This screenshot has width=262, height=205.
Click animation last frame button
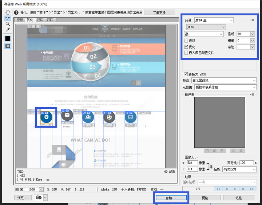click(x=252, y=189)
